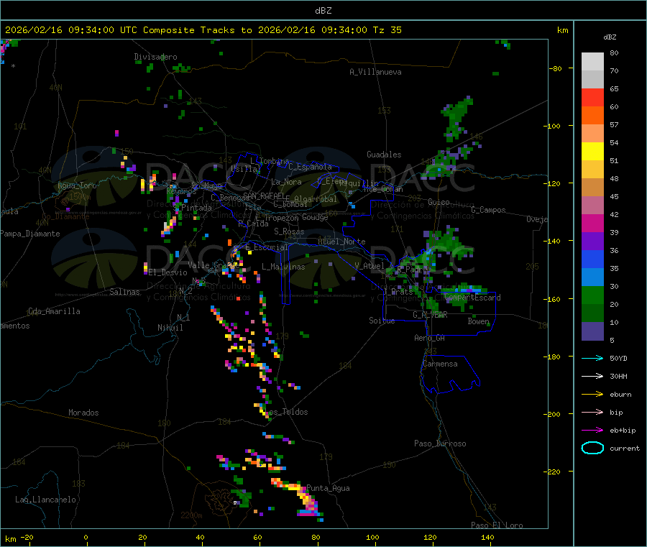Click the Salinas place label
The image size is (647, 547).
124,292
